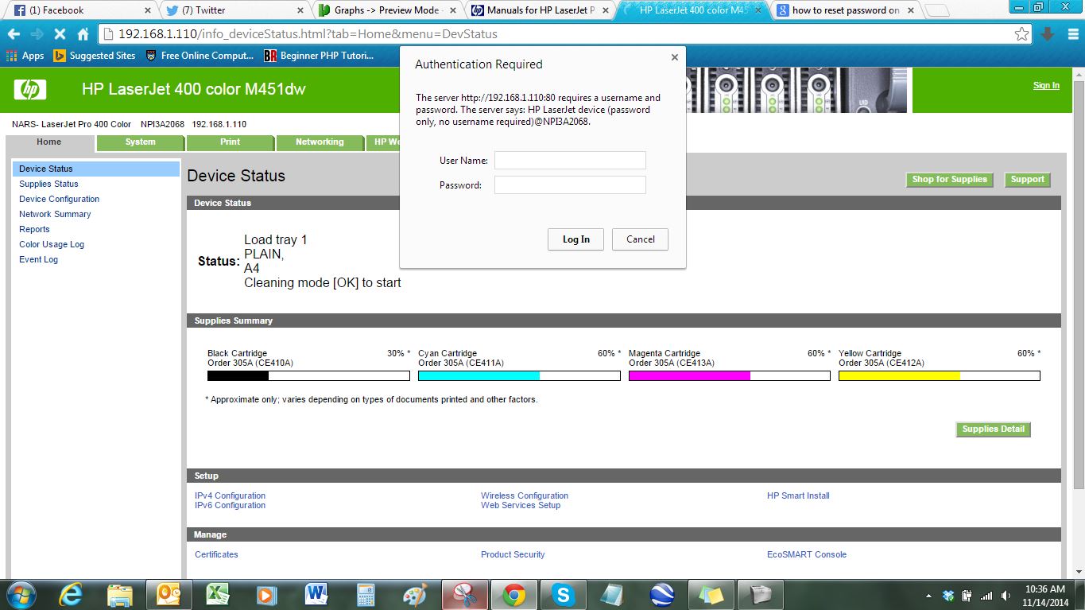The height and width of the screenshot is (610, 1085).
Task: Open IPv4 Configuration link
Action: coord(231,495)
